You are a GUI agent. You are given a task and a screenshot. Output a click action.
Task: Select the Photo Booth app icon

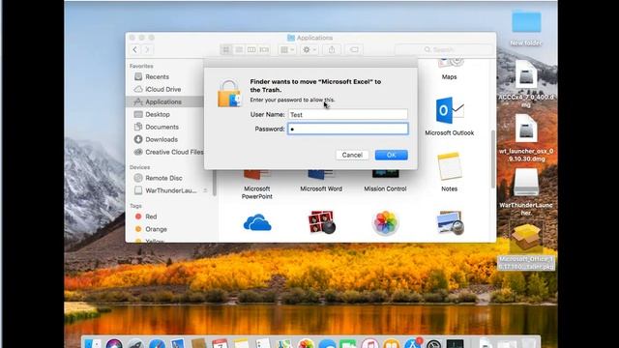[x=321, y=223]
